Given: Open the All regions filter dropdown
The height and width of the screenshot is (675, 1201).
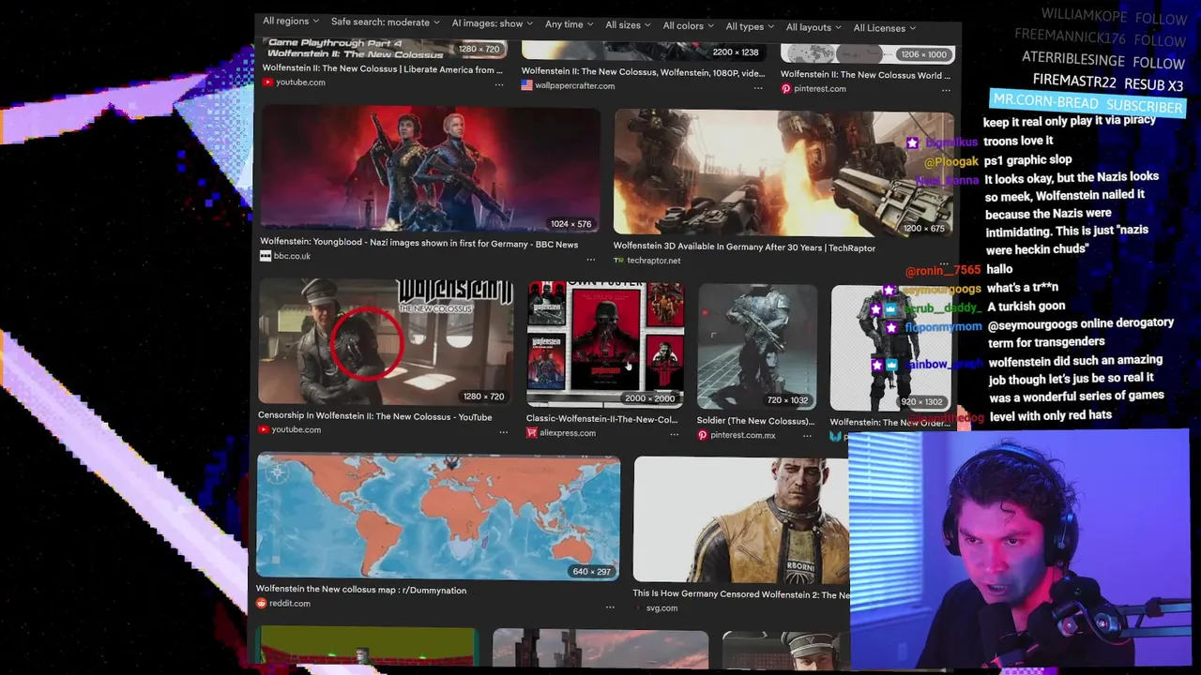Looking at the screenshot, I should pyautogui.click(x=290, y=21).
